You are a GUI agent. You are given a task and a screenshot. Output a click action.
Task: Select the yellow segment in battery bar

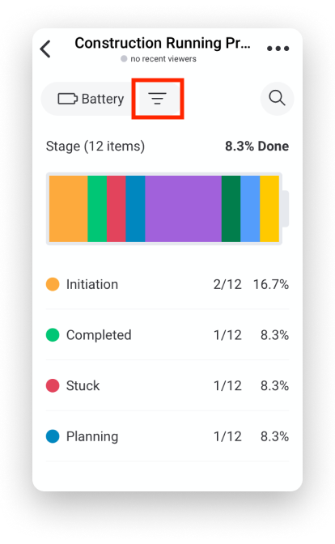coord(269,209)
